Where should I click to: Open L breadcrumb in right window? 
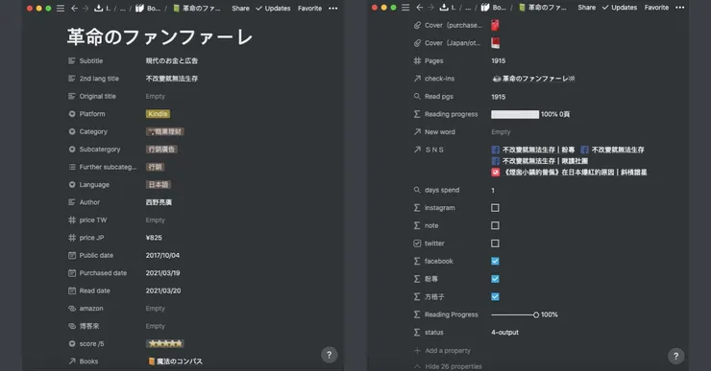click(448, 8)
